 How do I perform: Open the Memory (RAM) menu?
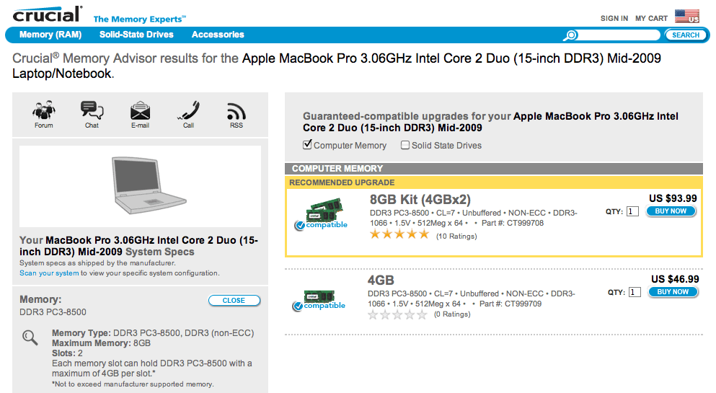click(x=50, y=35)
